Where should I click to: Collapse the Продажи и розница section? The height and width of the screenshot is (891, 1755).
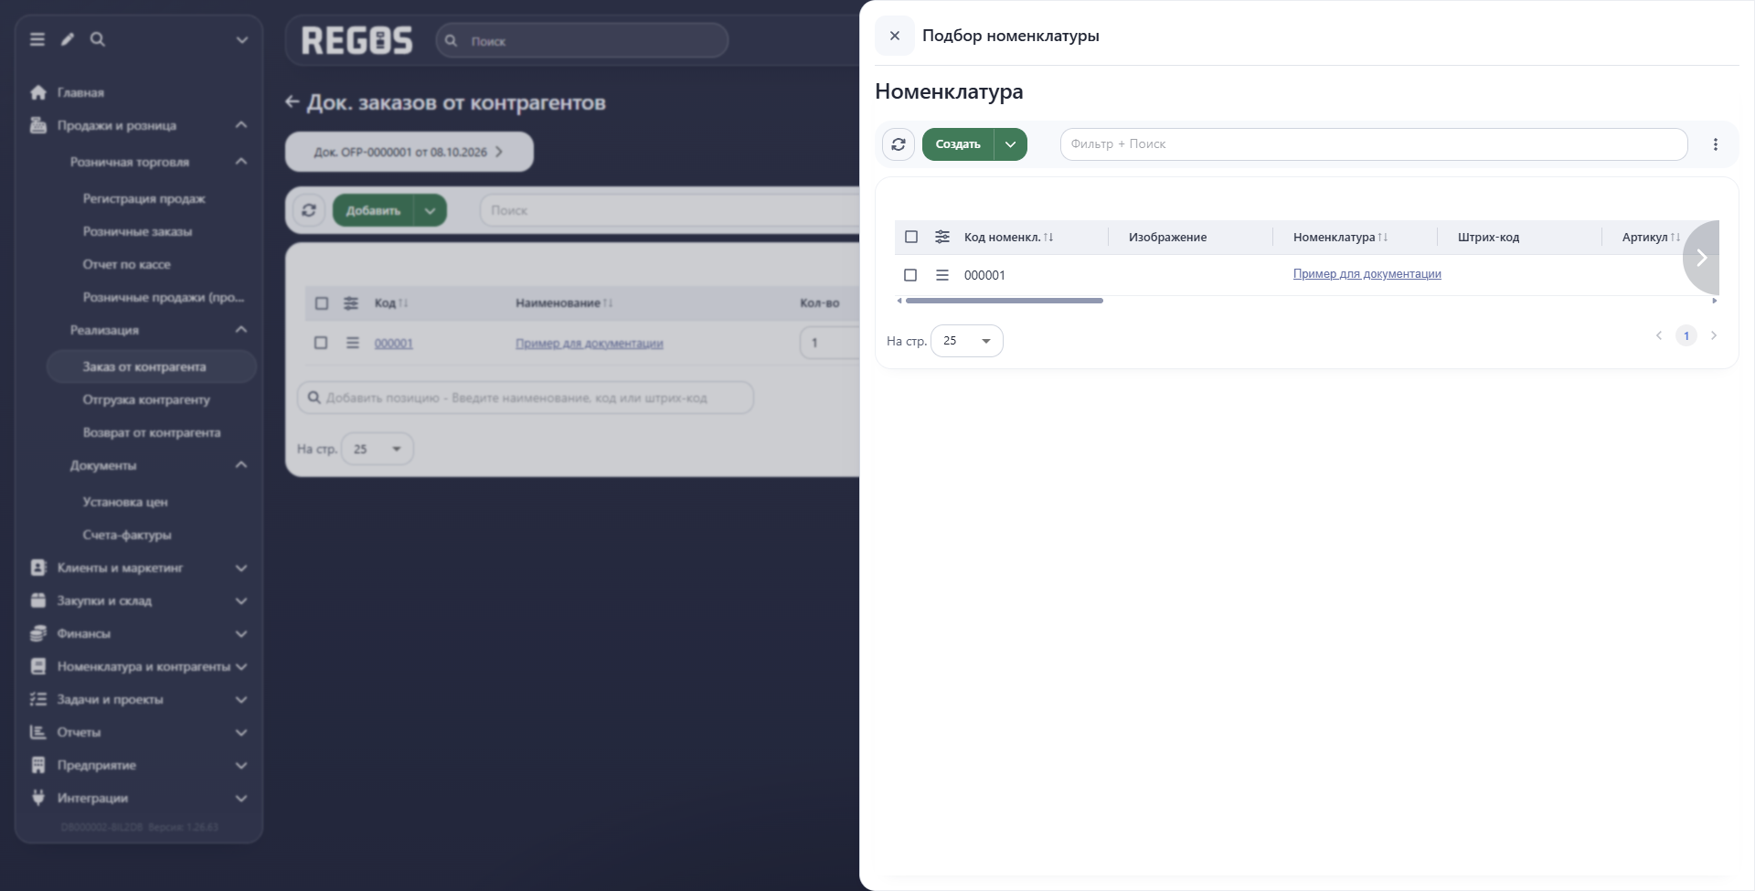[241, 125]
